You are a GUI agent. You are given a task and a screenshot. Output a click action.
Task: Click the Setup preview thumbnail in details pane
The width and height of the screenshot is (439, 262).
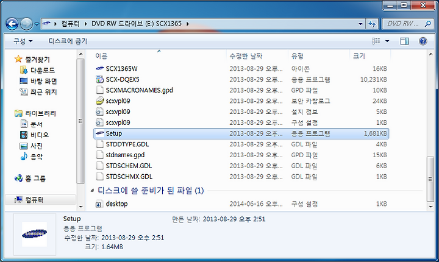34,235
